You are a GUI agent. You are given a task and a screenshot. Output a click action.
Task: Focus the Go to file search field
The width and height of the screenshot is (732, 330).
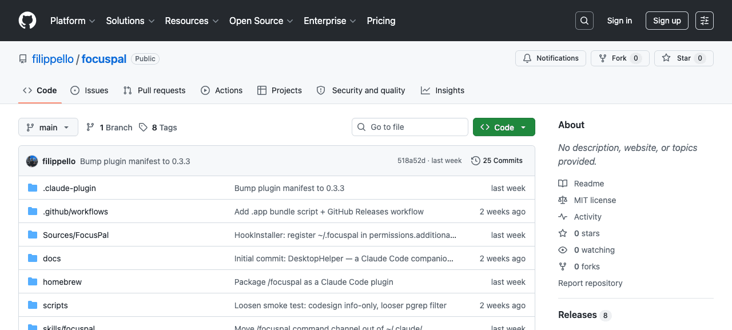click(410, 127)
